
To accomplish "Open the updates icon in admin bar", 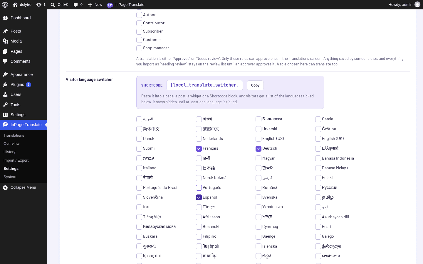I will [41, 5].
